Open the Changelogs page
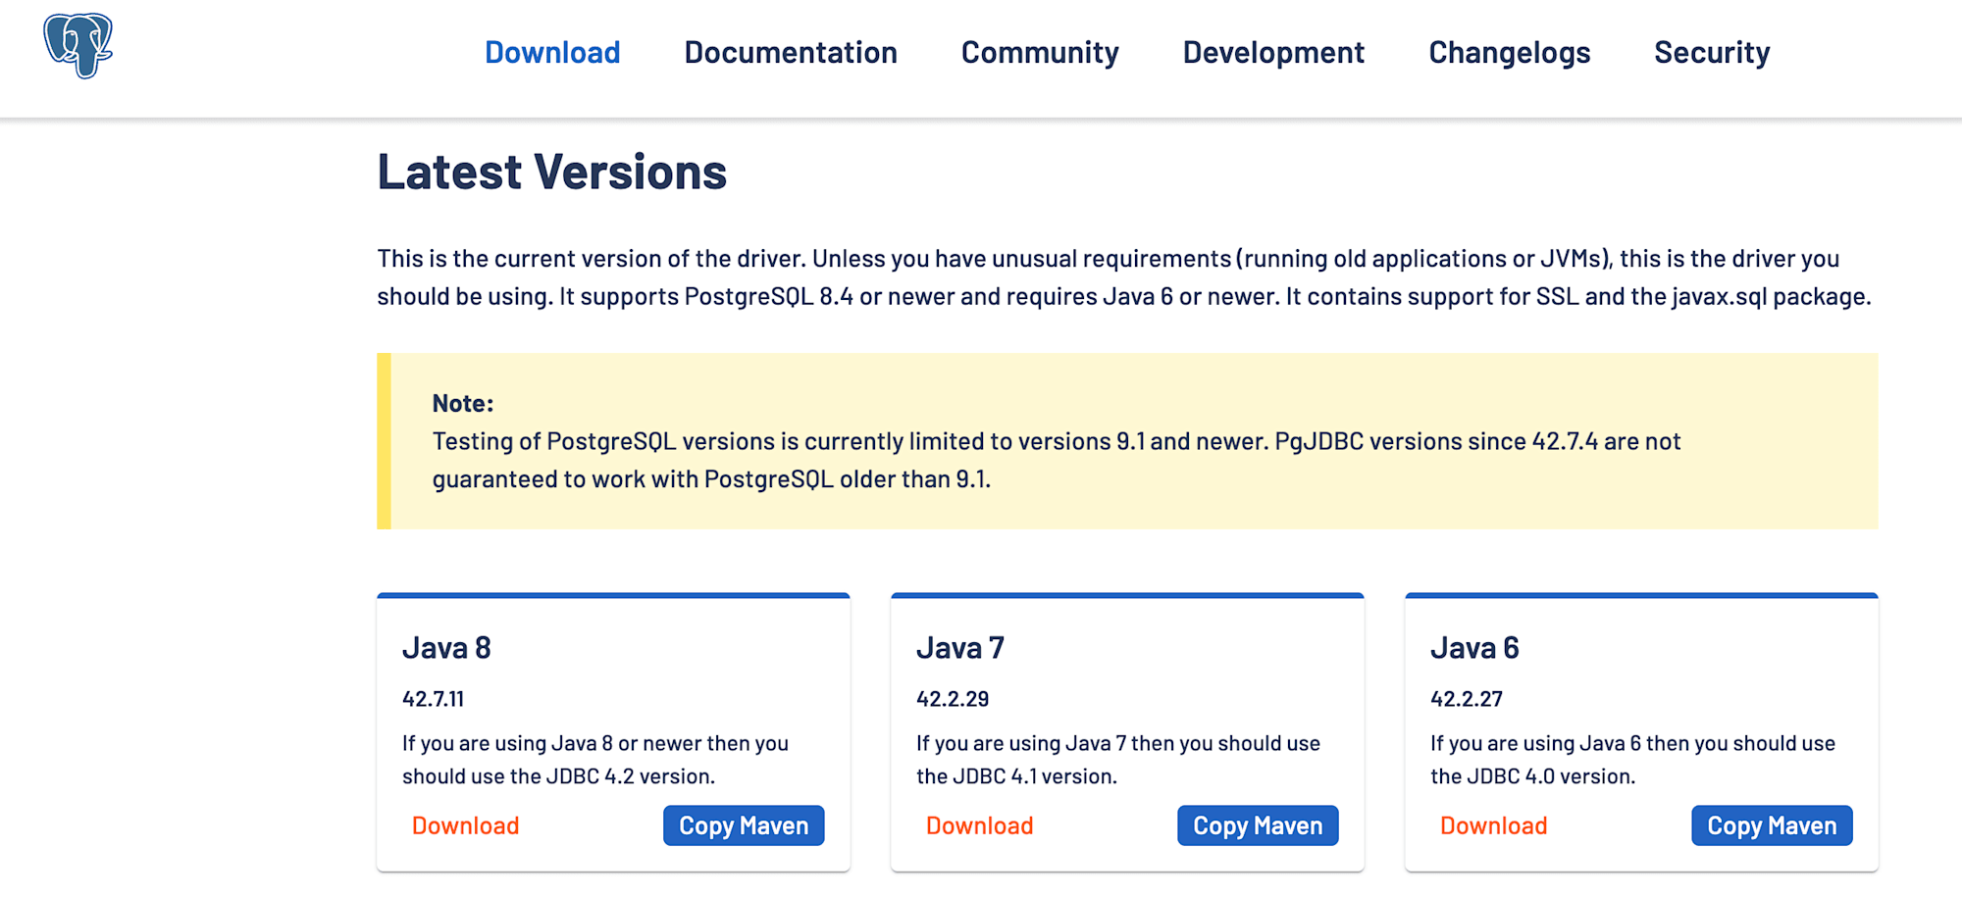Screen dimensions: 1962x898 point(1510,52)
